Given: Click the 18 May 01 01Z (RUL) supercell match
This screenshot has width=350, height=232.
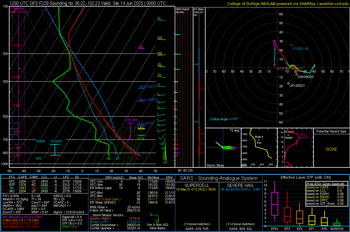Looking at the screenshot, I should tap(196, 189).
